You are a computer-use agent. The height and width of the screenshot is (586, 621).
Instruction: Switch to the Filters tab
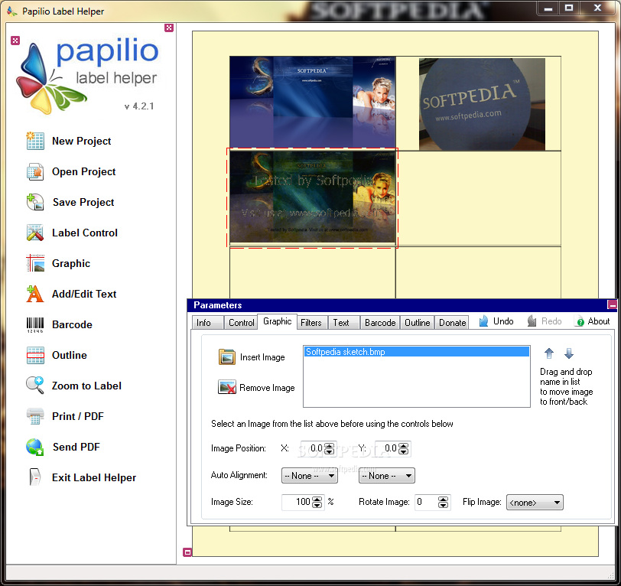tap(311, 323)
